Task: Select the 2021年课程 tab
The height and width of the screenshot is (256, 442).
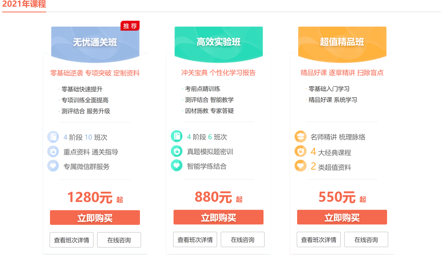Action: (x=24, y=4)
